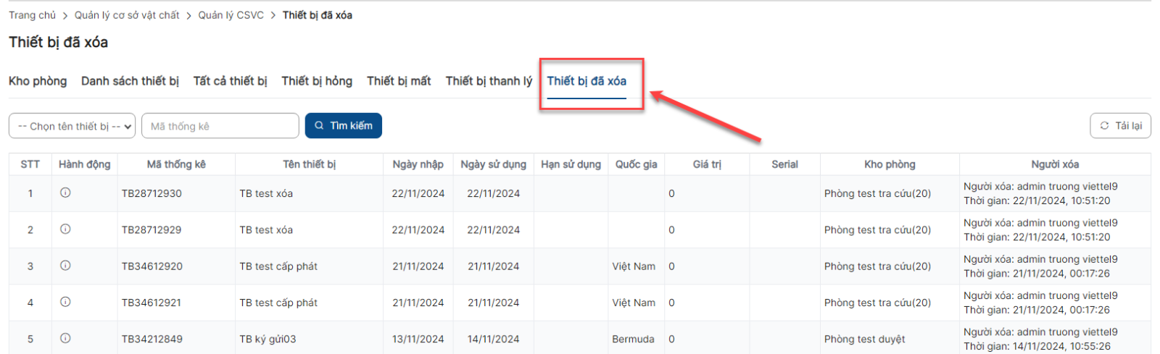Screen dimensions: 1160x354
Task: Select the Tất cả thiết bị tab
Action: click(x=230, y=81)
